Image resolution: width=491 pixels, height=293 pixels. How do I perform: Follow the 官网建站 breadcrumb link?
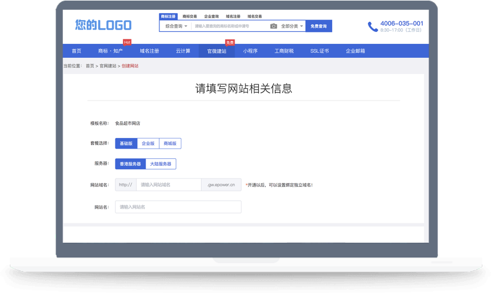(x=107, y=66)
